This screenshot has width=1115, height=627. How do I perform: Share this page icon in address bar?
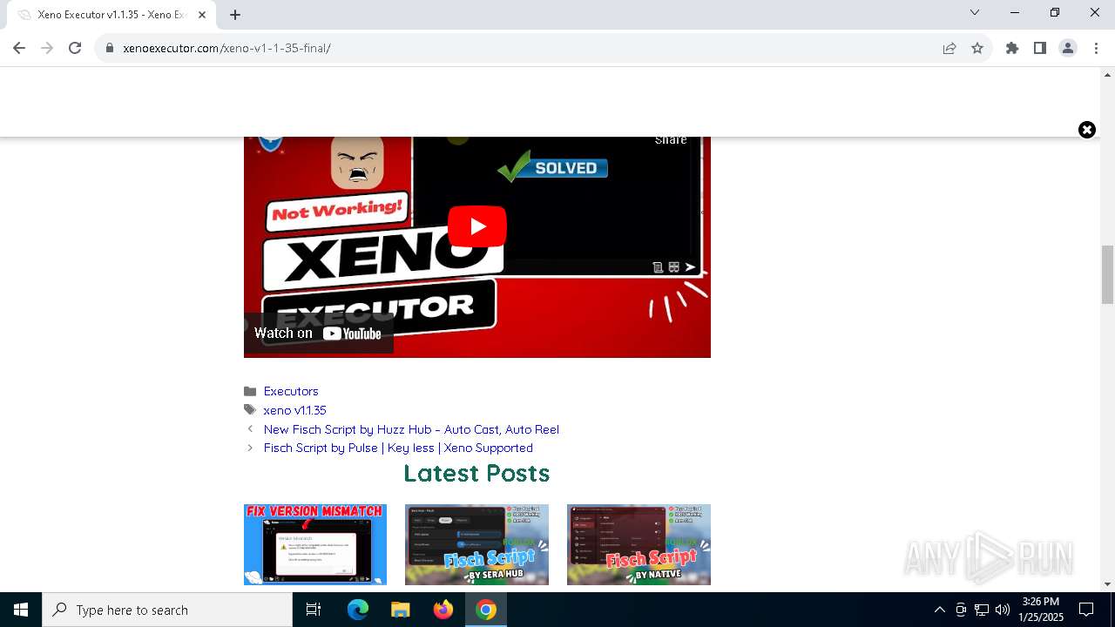coord(949,48)
